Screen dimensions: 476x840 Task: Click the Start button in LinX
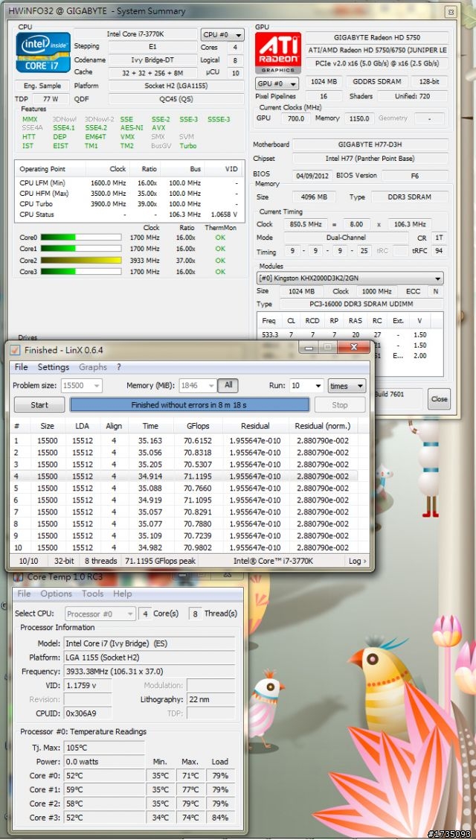point(39,404)
